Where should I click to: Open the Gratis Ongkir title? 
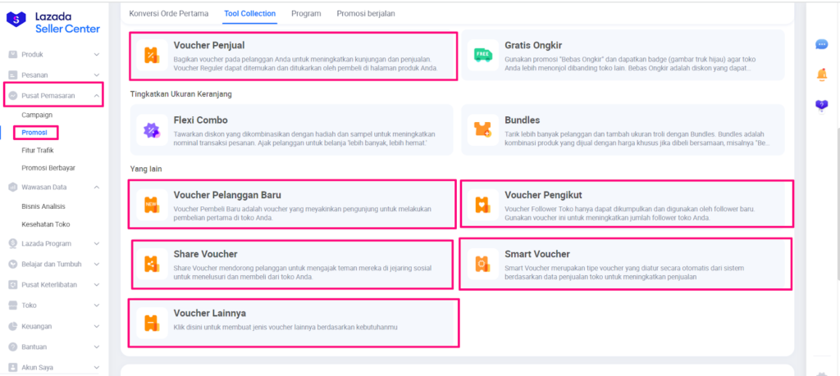point(533,45)
